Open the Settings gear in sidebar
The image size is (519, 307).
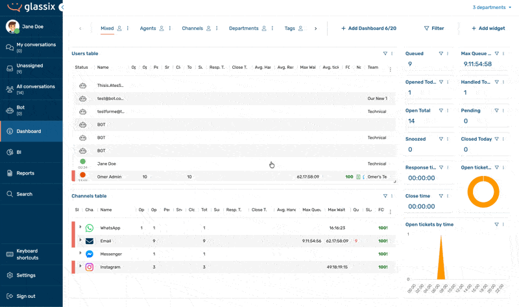click(10, 275)
